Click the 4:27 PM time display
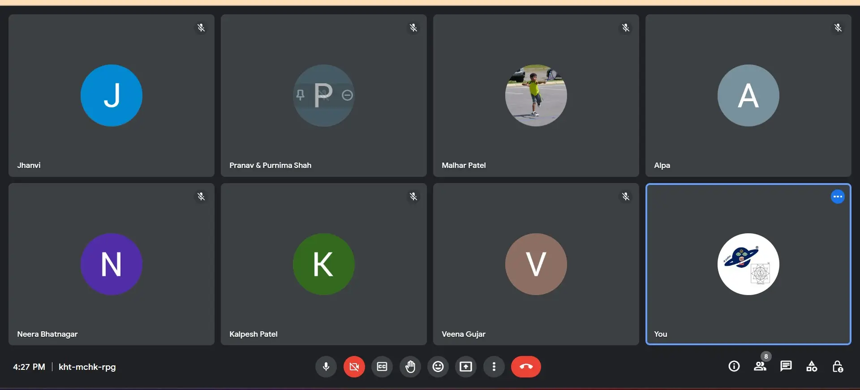This screenshot has height=390, width=860. tap(29, 367)
